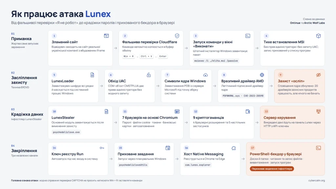Click the cybercalm.org link

317,180
